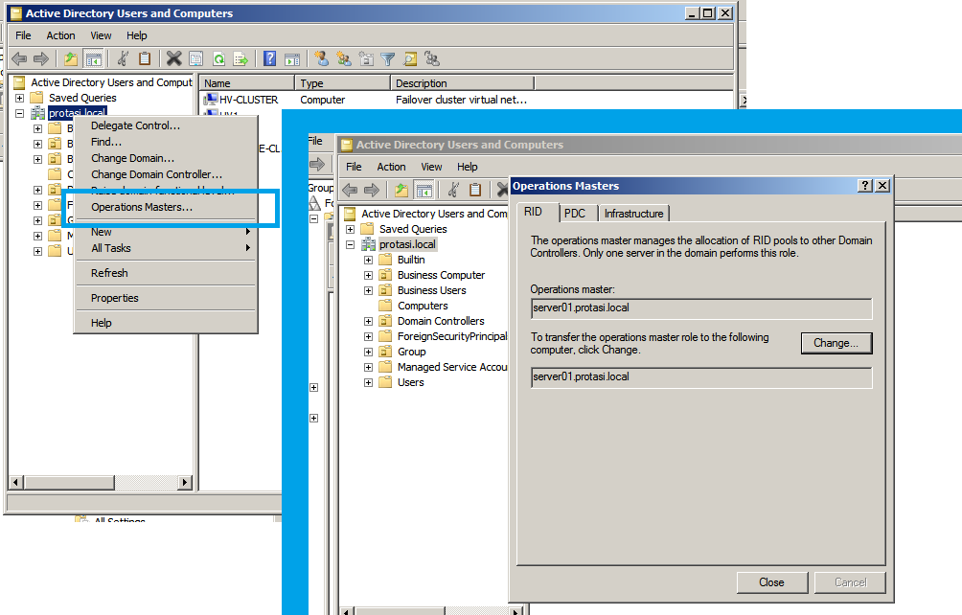Click Back arrow in window behind Operations Masters

[x=350, y=190]
